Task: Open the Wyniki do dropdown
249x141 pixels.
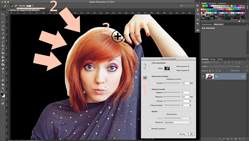Action: (177, 122)
